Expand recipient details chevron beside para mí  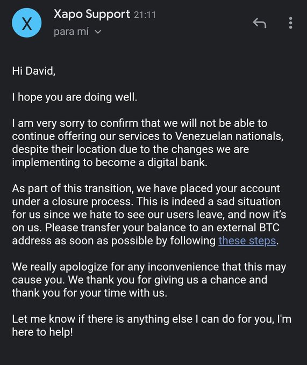[x=98, y=32]
